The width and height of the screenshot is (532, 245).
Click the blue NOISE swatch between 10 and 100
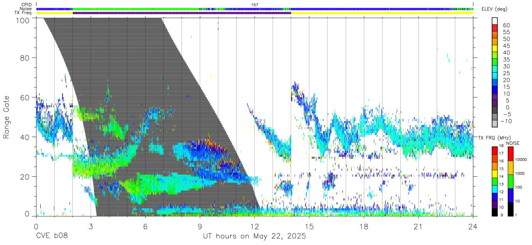coord(511,195)
